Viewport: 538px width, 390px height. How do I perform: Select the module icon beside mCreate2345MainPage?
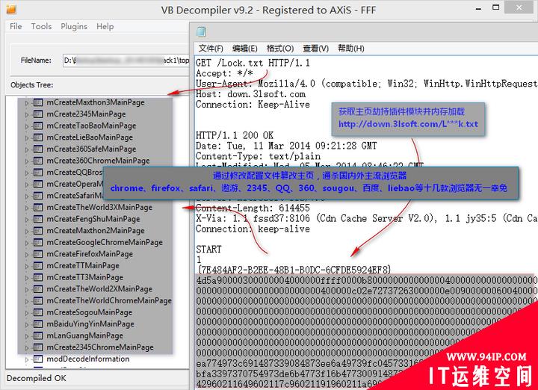[x=38, y=114]
